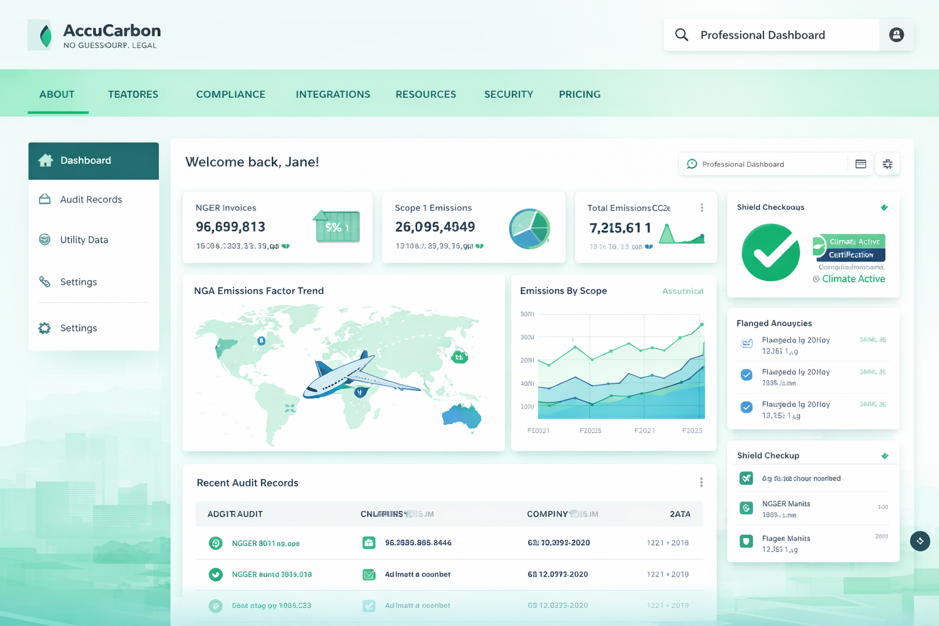Screen dimensions: 939x626
Task: Click the Audit Records sidebar icon
Action: click(45, 199)
